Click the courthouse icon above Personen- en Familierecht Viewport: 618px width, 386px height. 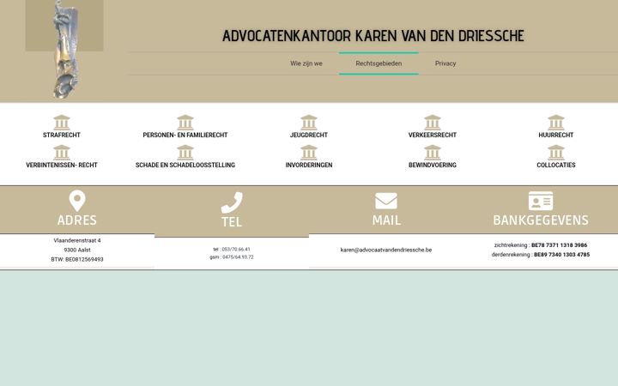pos(185,123)
